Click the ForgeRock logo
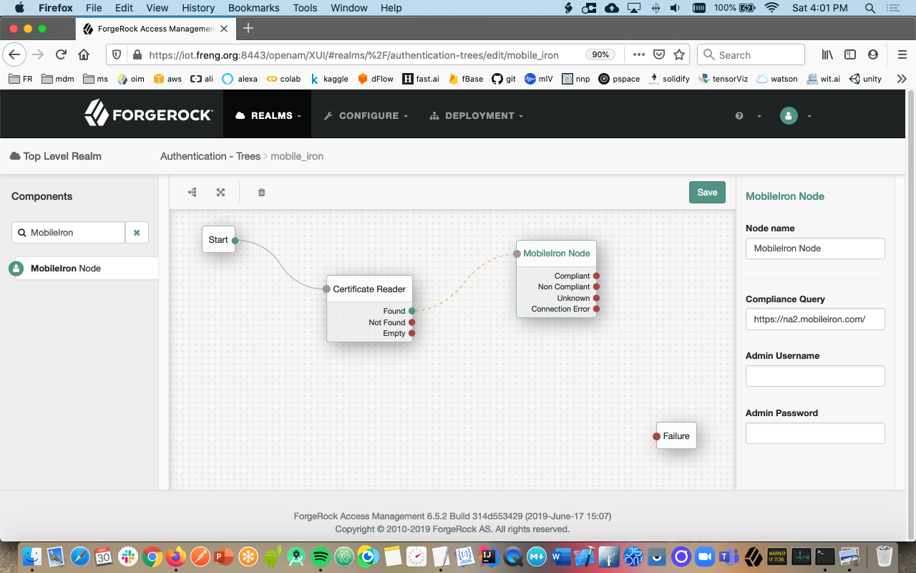The width and height of the screenshot is (916, 573). pos(148,115)
